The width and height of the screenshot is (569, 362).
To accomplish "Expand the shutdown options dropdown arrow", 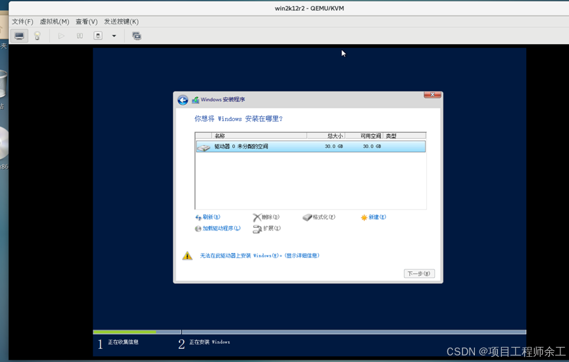I will click(114, 36).
